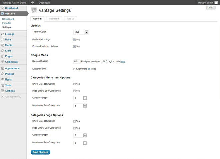Image resolution: width=220 pixels, height=159 pixels.
Task: Click the Tools wrench icon
Action: 3,85
